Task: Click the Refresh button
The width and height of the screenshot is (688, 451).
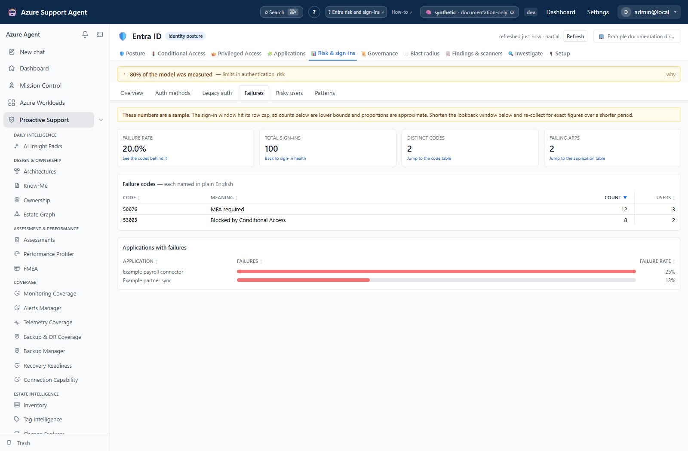Action: pyautogui.click(x=575, y=37)
